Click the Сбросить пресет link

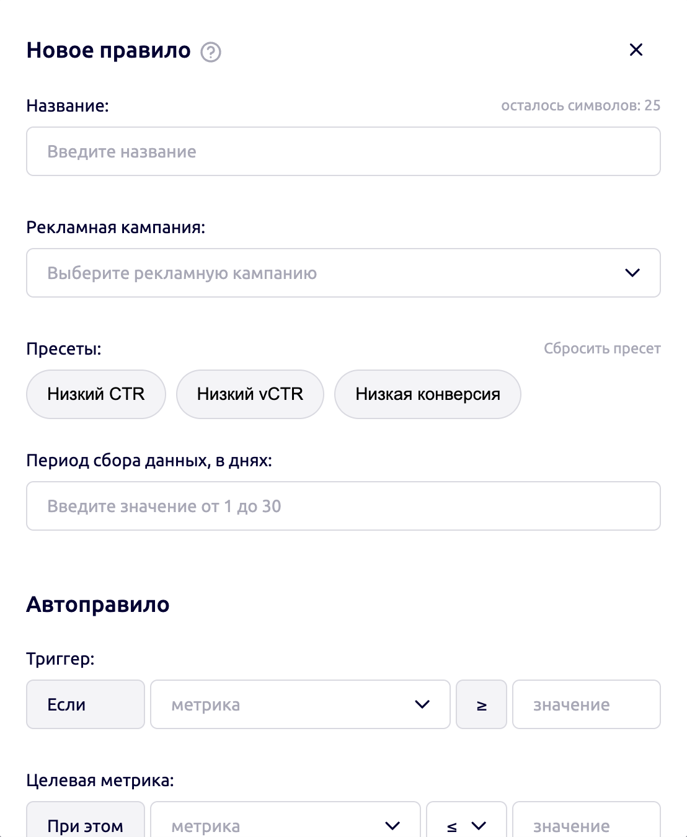pyautogui.click(x=602, y=348)
